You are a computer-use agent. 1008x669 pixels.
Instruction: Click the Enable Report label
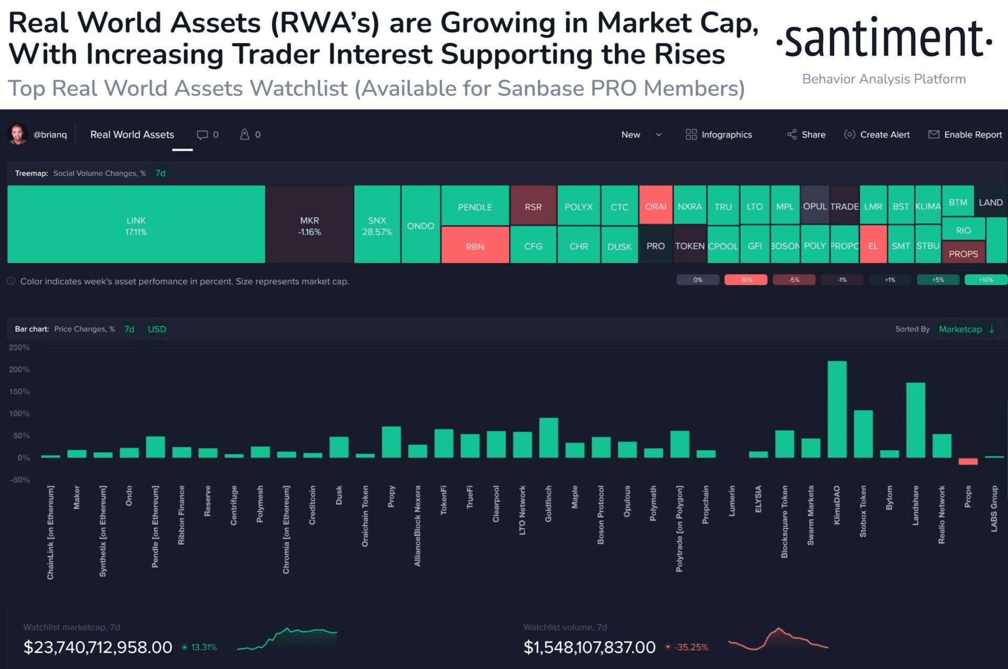click(x=973, y=135)
